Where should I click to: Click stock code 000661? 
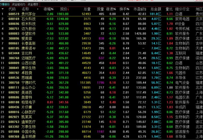pos(14,43)
